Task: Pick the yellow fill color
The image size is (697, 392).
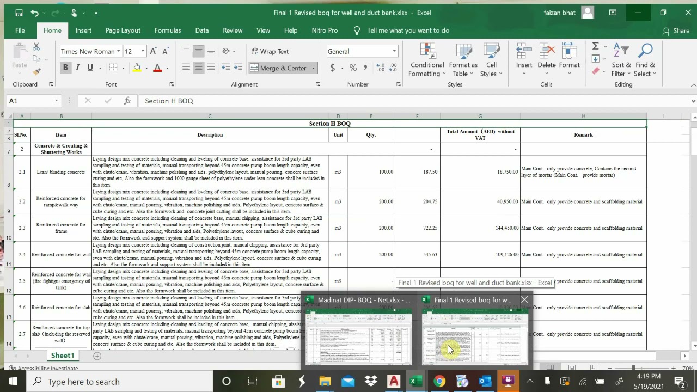Action: [x=137, y=68]
